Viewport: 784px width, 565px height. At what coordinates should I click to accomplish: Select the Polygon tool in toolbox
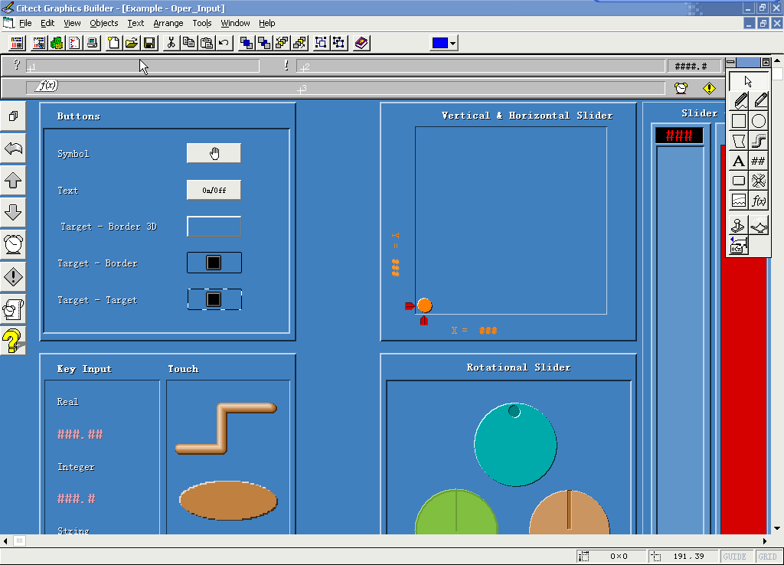click(x=739, y=141)
